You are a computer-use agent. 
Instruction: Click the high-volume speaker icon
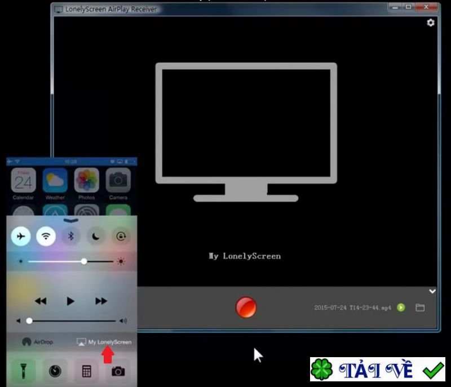[123, 321]
